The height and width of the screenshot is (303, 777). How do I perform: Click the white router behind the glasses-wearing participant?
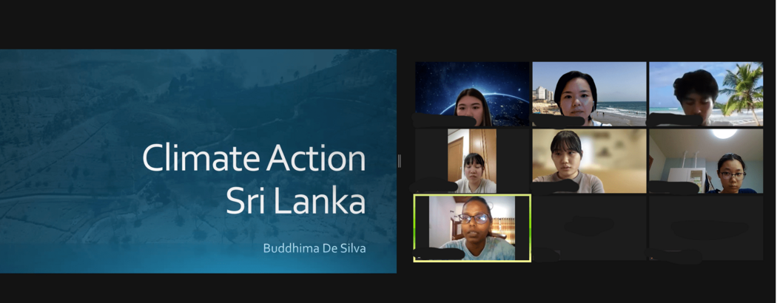pos(686,174)
